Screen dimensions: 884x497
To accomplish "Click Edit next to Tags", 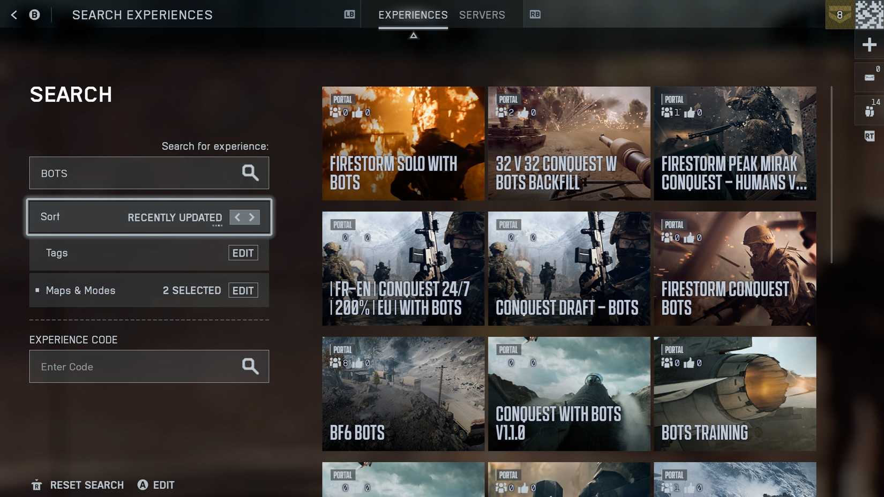I will coord(243,253).
